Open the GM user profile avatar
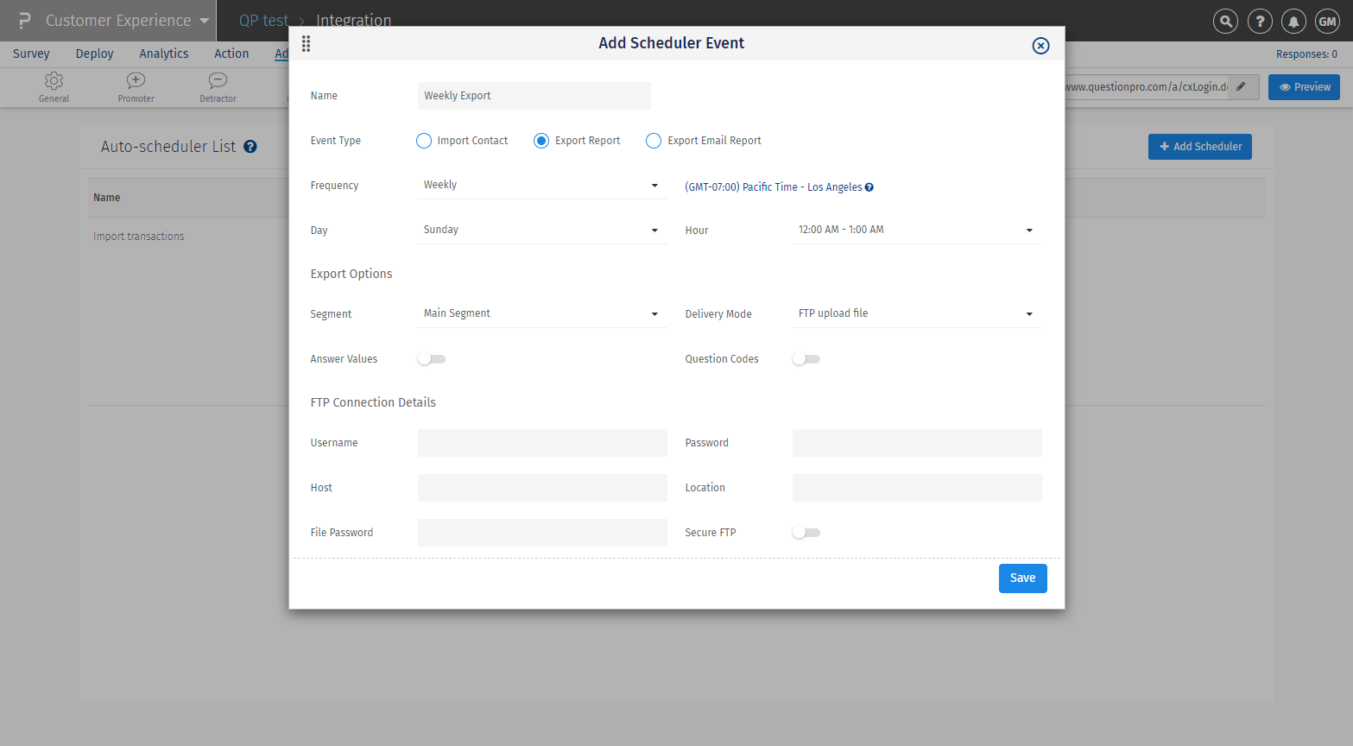The height and width of the screenshot is (746, 1353). (1327, 22)
